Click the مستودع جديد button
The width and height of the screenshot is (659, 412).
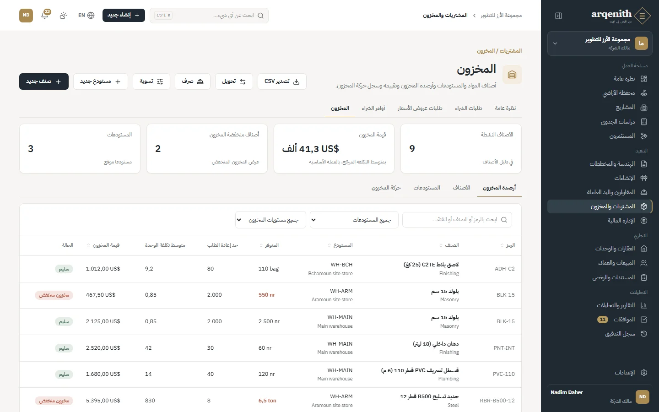pos(100,81)
